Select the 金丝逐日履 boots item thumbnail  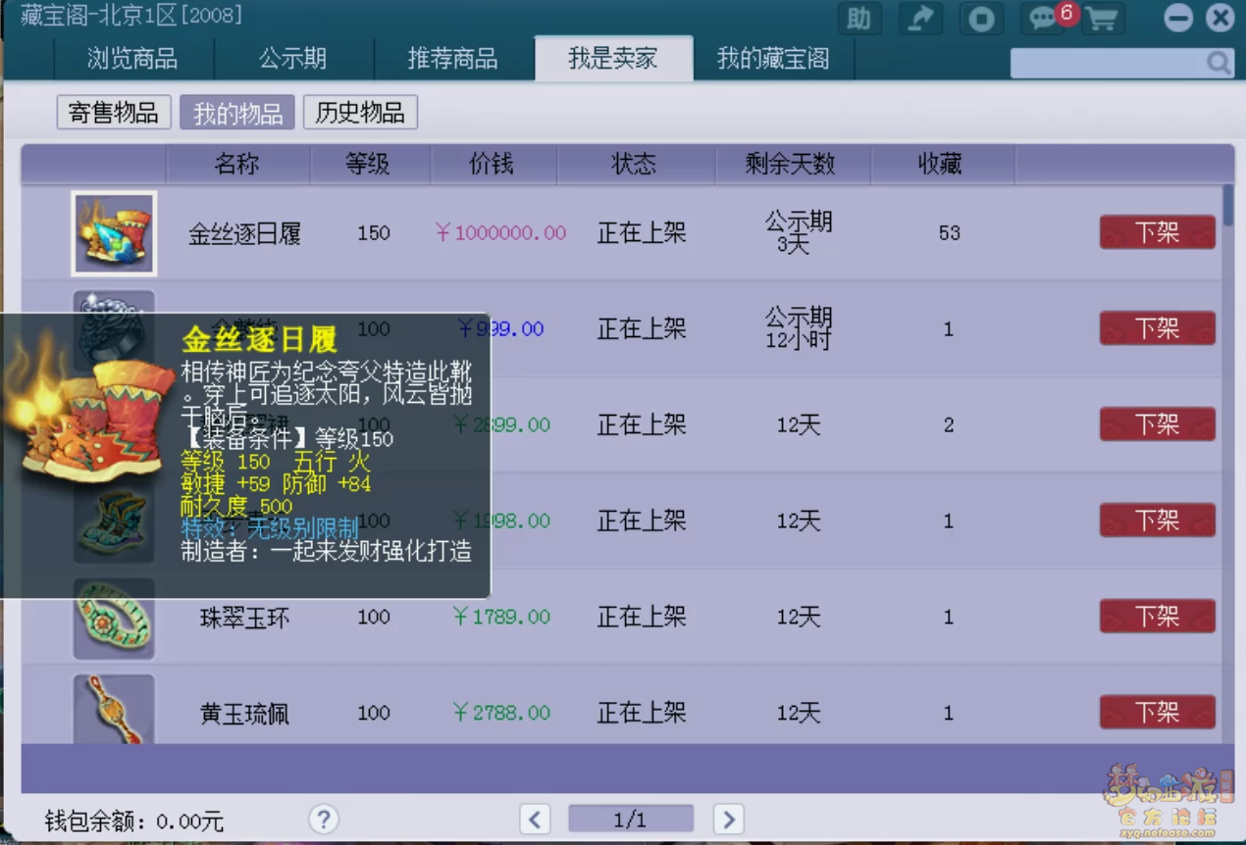coord(114,233)
